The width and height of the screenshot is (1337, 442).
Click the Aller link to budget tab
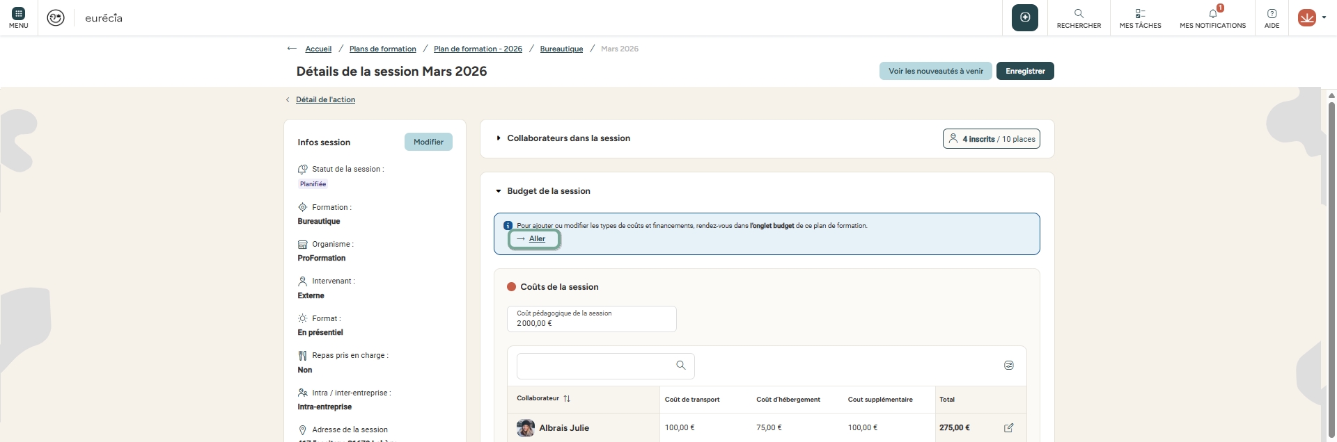tap(536, 239)
